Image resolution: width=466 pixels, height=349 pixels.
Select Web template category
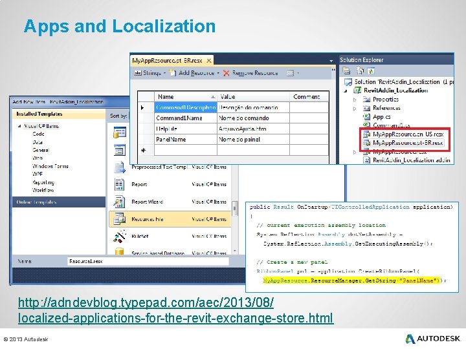37,158
